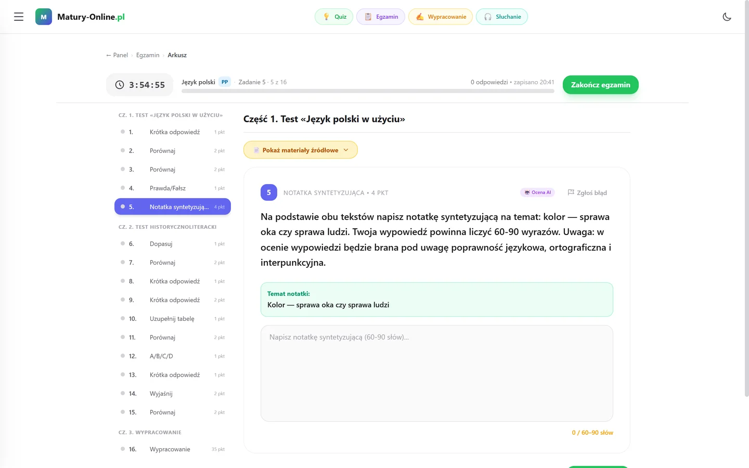Image resolution: width=749 pixels, height=468 pixels.
Task: Click Zgłoś błąd flag link
Action: pos(587,192)
